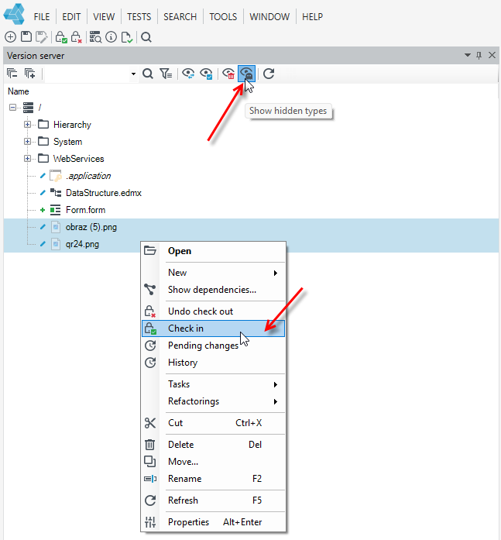Screen dimensions: 501x540
Task: Pin the Version server panel
Action: pos(479,56)
